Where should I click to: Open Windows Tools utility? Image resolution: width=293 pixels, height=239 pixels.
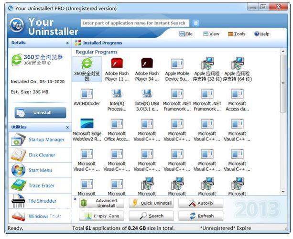pyautogui.click(x=40, y=216)
